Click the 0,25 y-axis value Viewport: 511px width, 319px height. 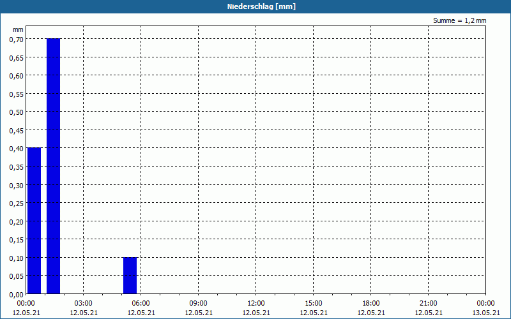coord(17,204)
